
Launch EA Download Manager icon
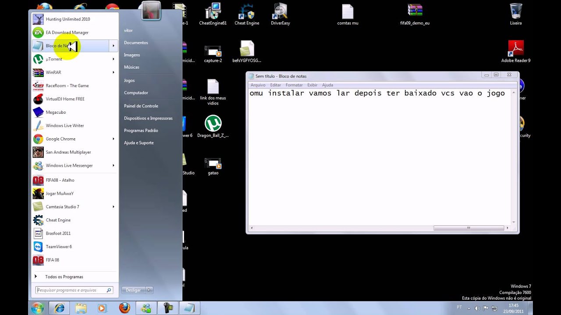[38, 32]
